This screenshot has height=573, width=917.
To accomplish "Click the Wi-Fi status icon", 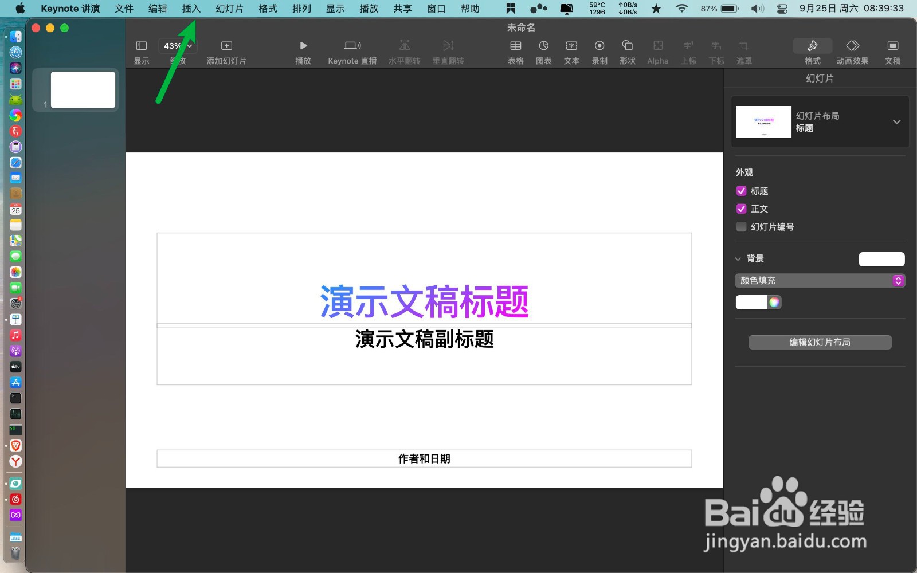I will 681,9.
